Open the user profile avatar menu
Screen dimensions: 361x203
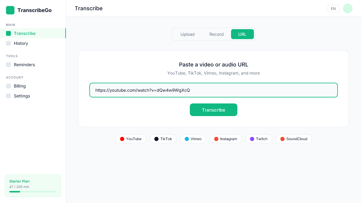(347, 8)
